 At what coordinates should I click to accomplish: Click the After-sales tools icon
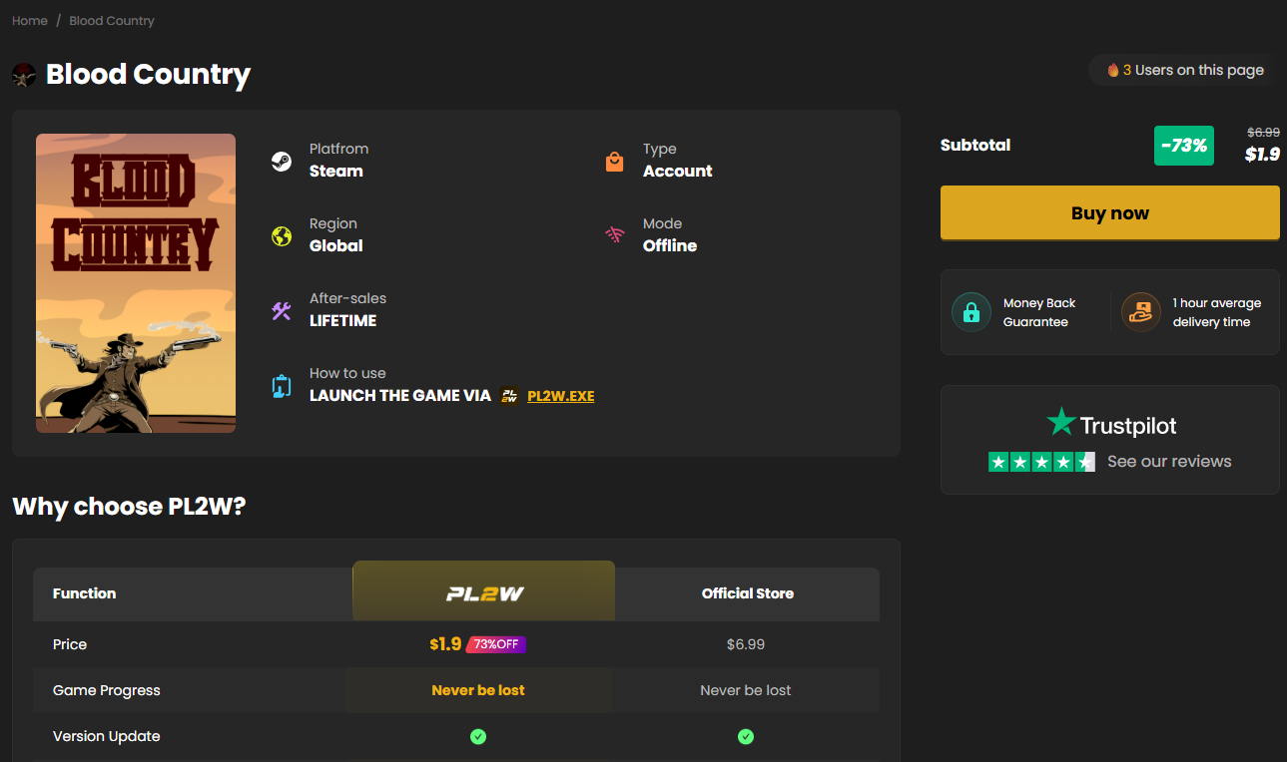tap(282, 311)
